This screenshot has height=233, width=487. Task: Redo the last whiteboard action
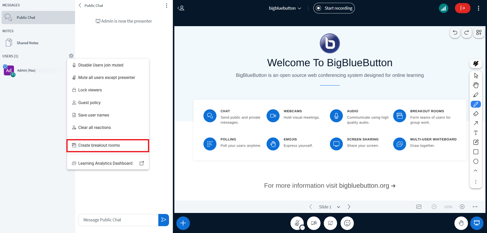click(x=467, y=32)
